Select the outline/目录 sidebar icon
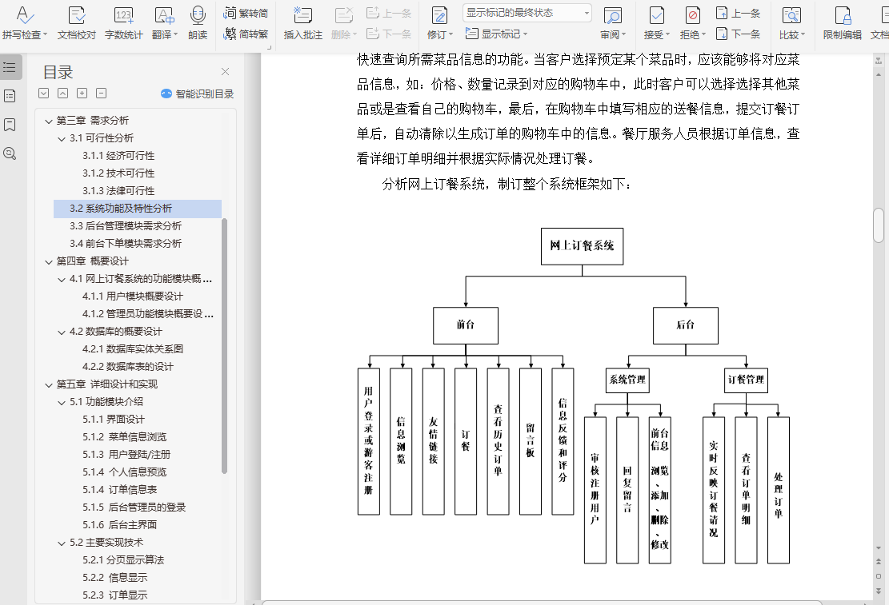The width and height of the screenshot is (889, 605). click(x=10, y=67)
